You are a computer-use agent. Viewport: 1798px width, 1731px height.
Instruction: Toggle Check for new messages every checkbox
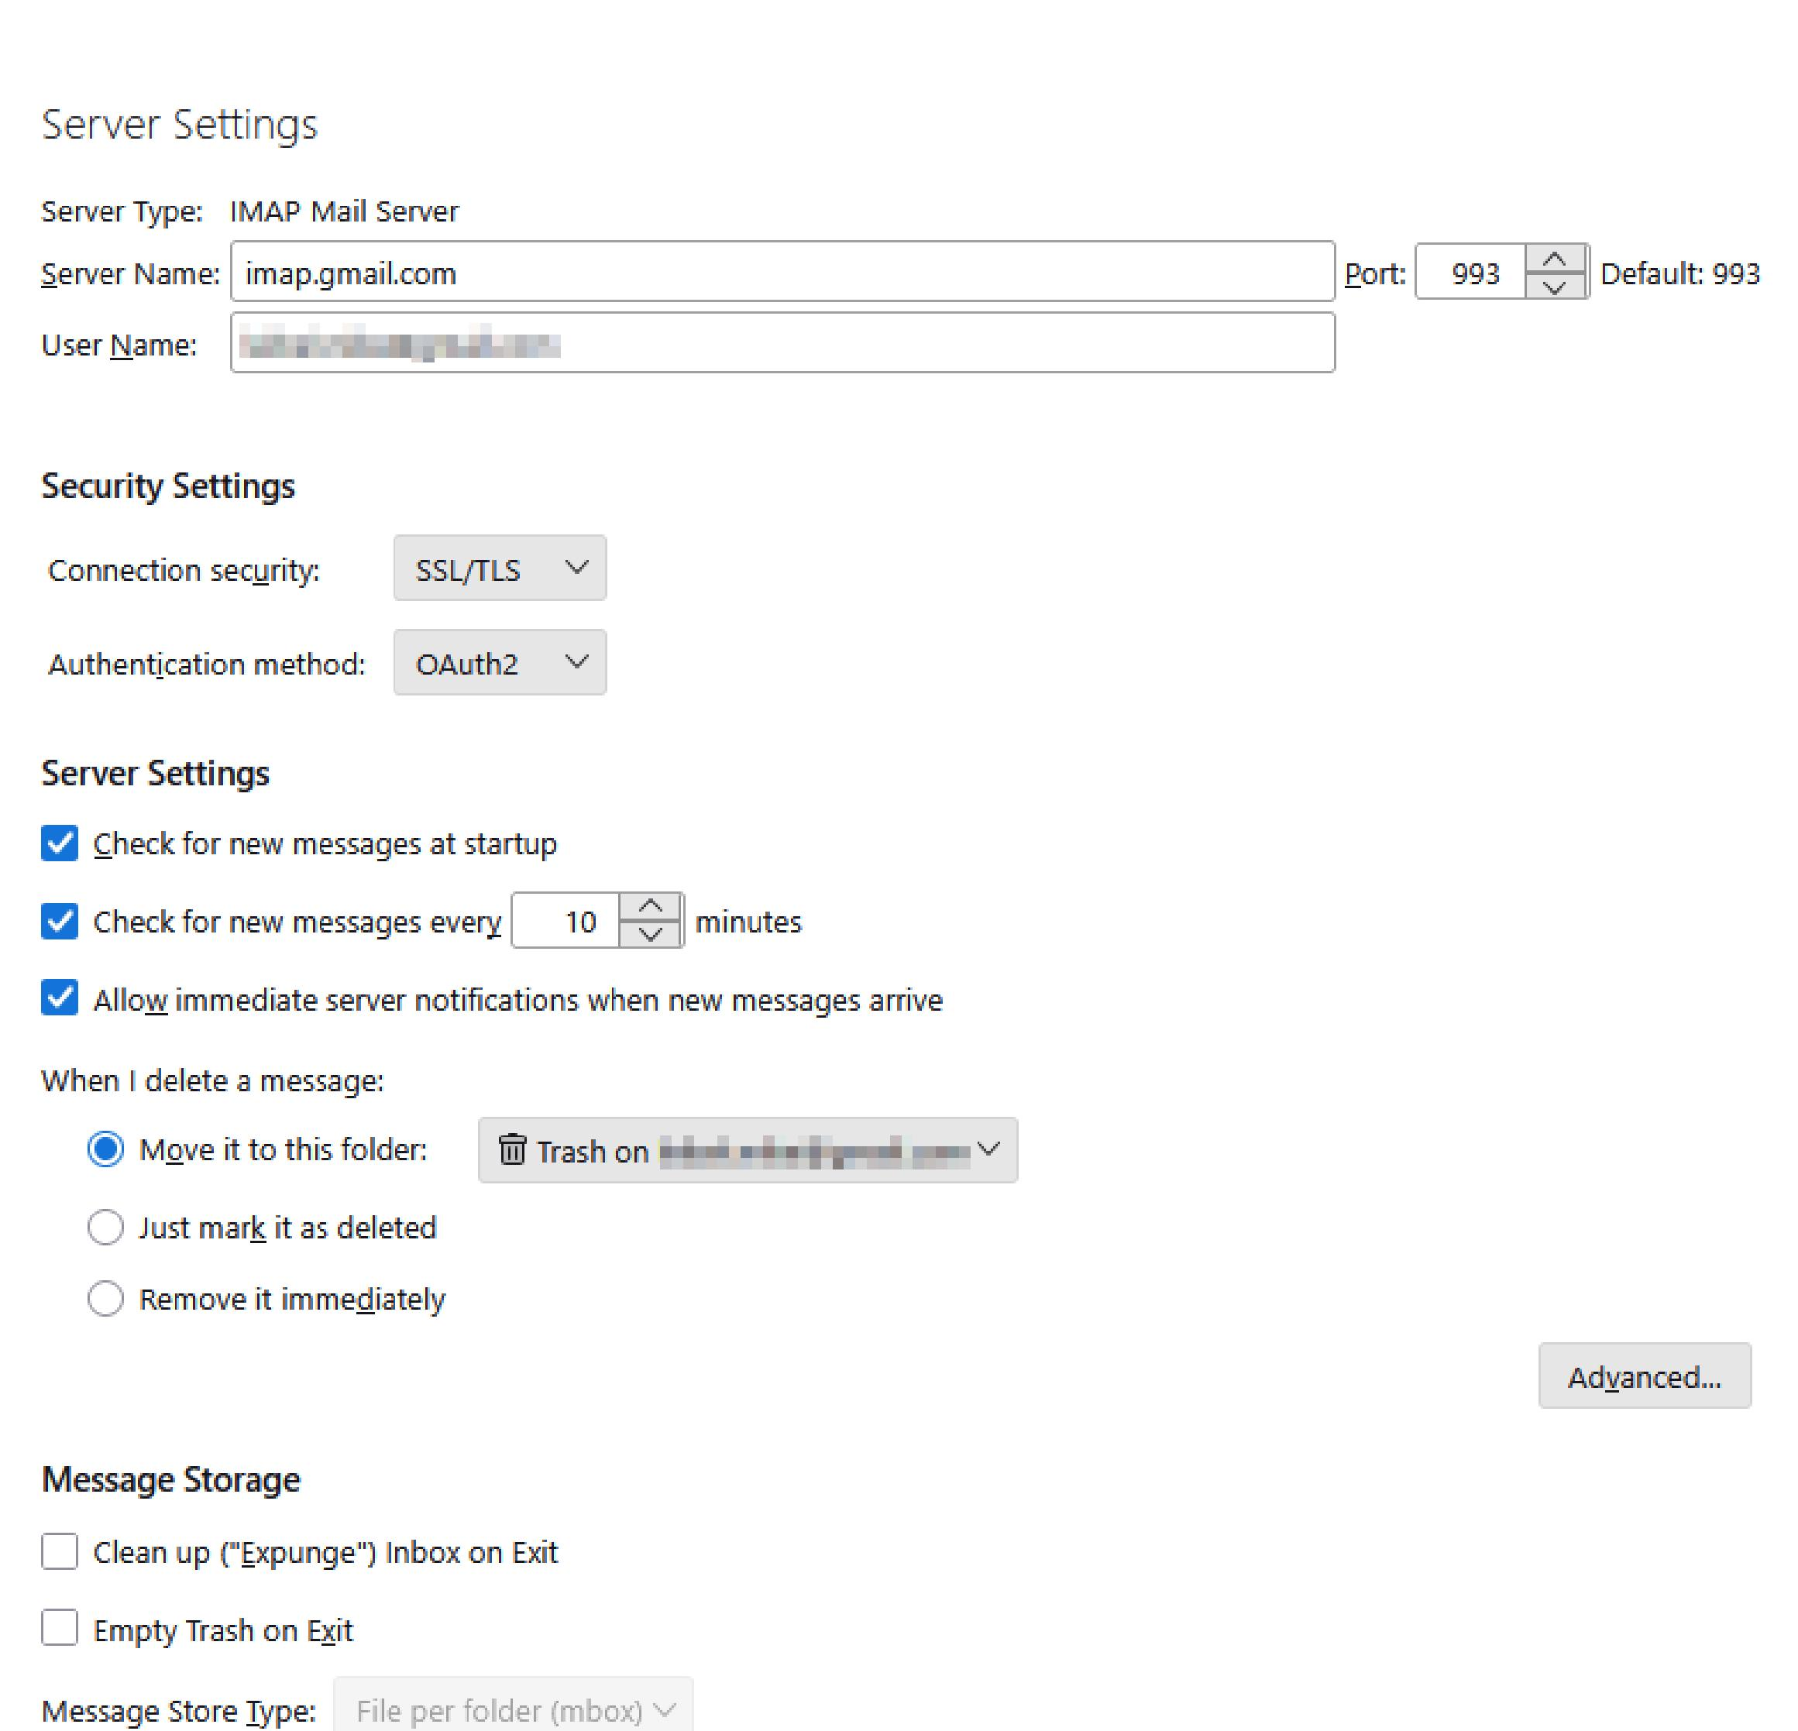60,921
